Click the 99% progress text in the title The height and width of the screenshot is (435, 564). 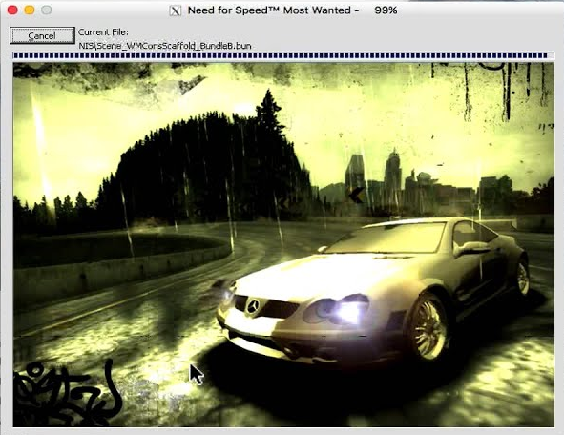click(x=386, y=10)
